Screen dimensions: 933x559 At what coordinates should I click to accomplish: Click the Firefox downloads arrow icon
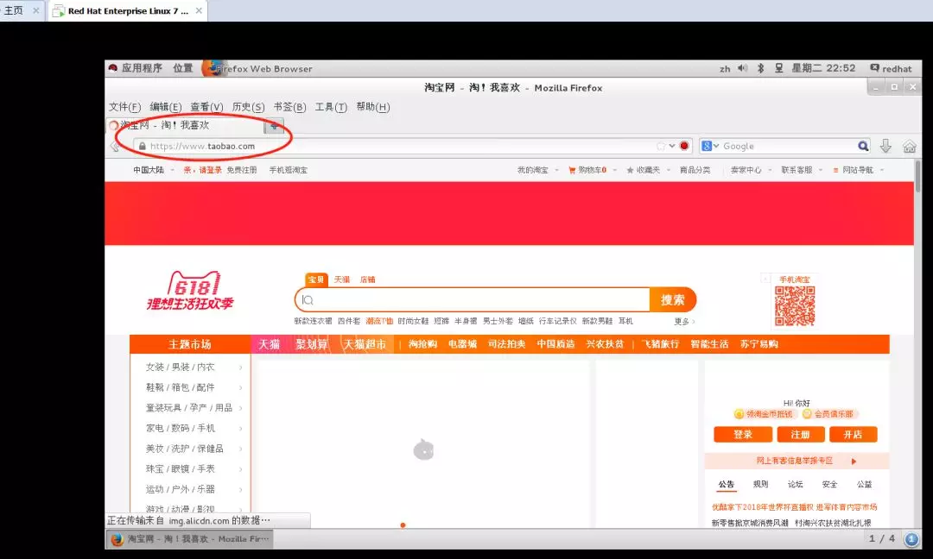(885, 146)
